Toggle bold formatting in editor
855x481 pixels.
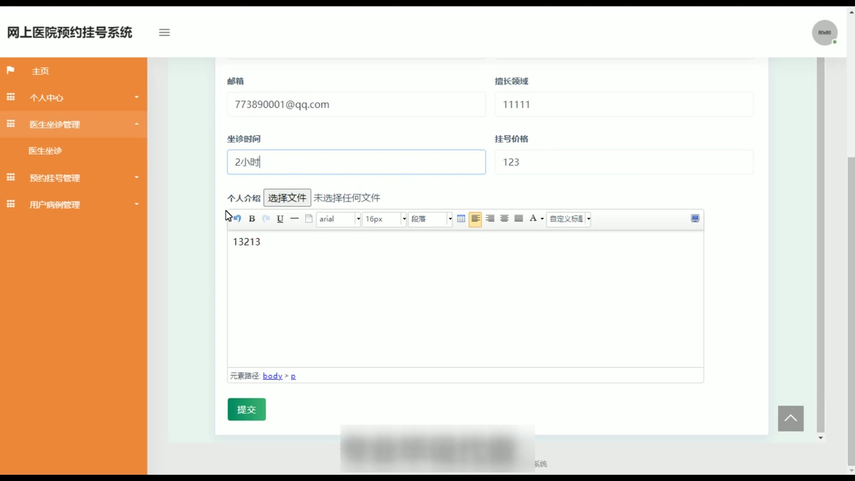pyautogui.click(x=252, y=219)
